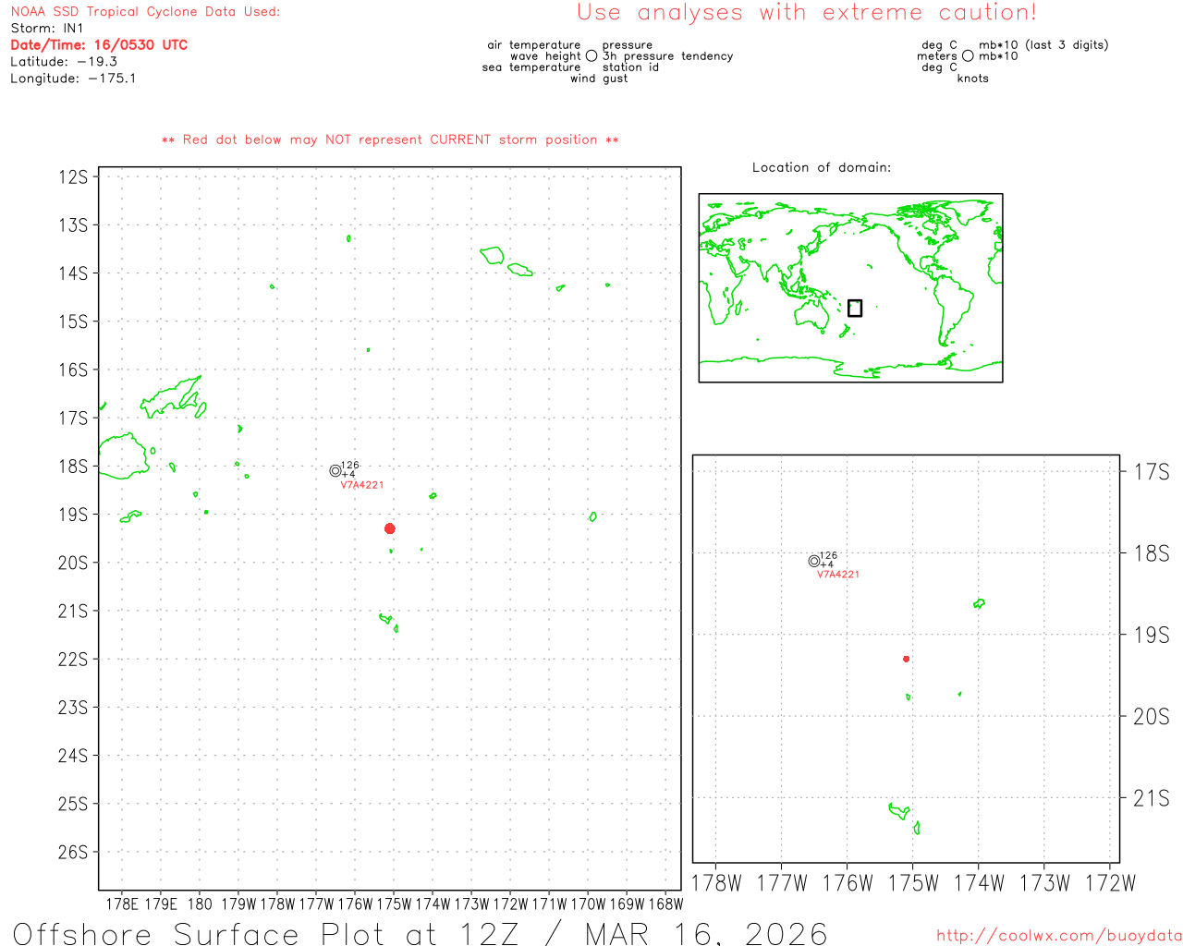Click red 'V7A4221' label on inset map
Viewport: 1183px width, 946px height.
pos(838,575)
